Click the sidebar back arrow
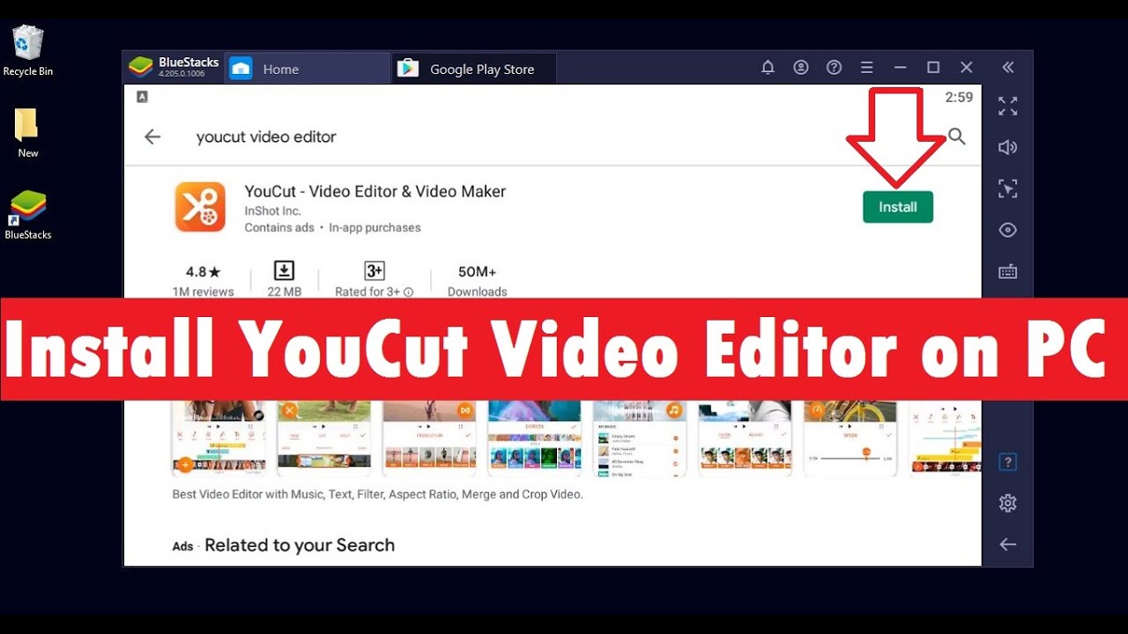 [x=1008, y=545]
